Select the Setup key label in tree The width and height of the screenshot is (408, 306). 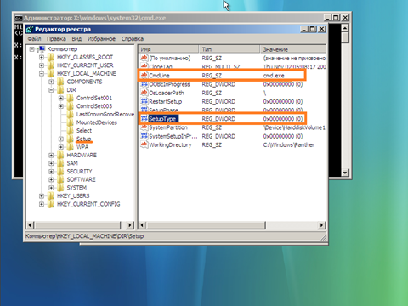pos(84,139)
